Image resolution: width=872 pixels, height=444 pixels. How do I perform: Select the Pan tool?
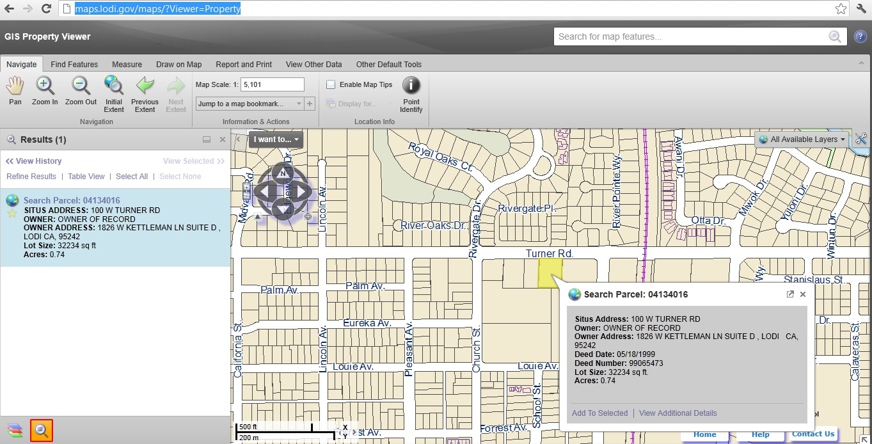[x=14, y=90]
